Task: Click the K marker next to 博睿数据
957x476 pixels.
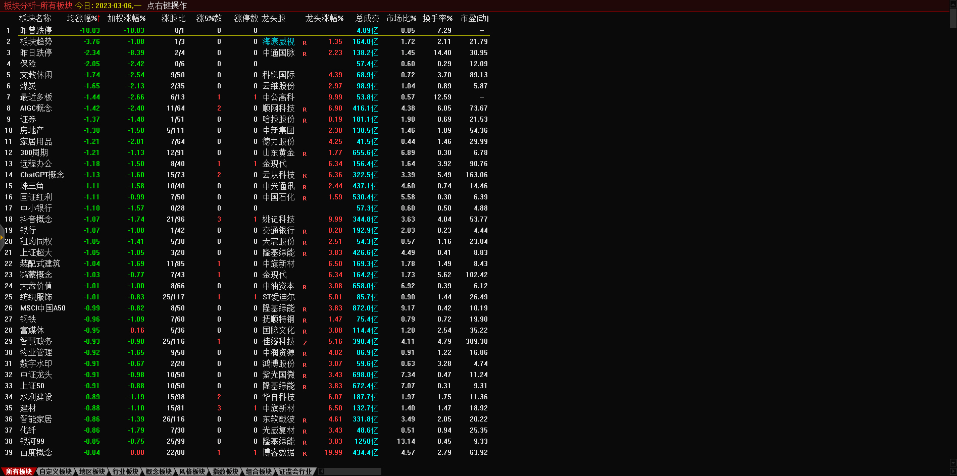Action: [305, 453]
